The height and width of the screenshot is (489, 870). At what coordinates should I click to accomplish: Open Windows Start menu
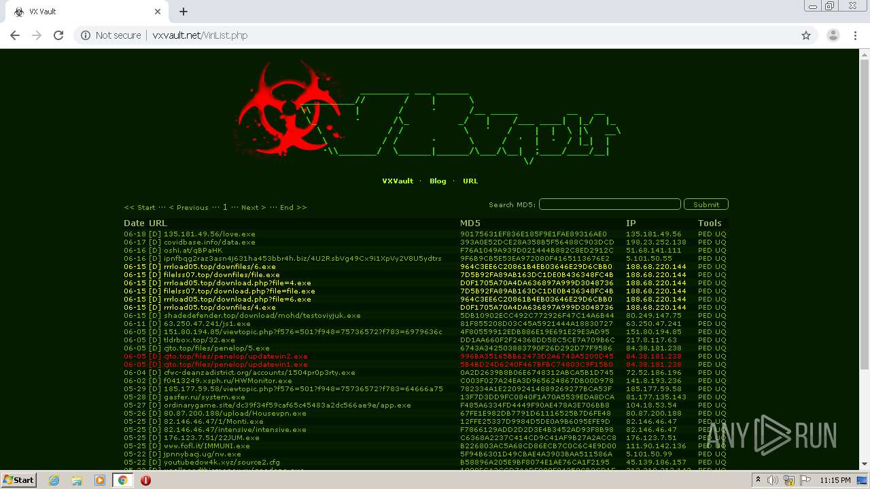[18, 480]
